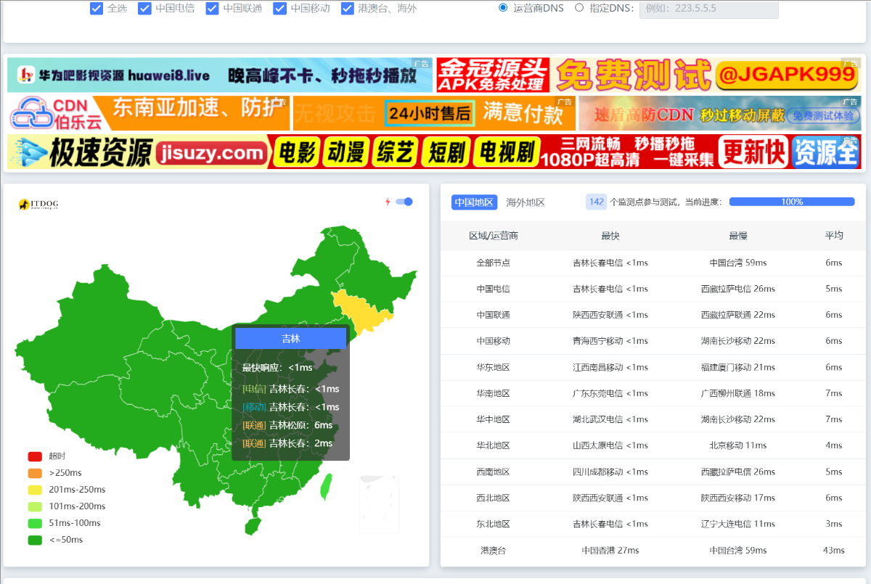Select the 指定DNS radio button
871x584 pixels.
point(579,8)
